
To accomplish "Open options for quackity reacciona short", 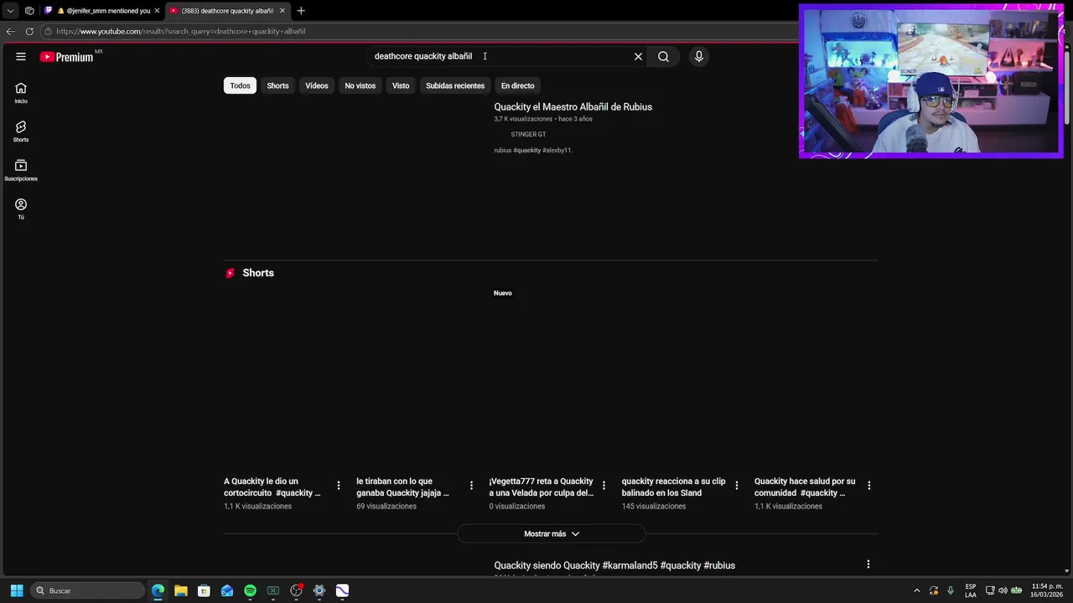I will [737, 485].
